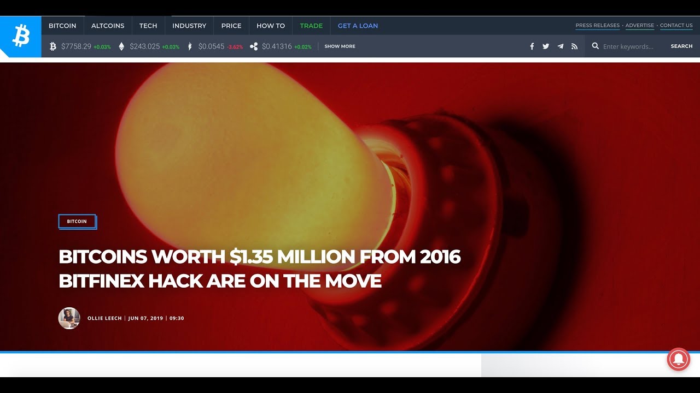
Task: Click the $243.025 Ethereum price
Action: pos(145,46)
